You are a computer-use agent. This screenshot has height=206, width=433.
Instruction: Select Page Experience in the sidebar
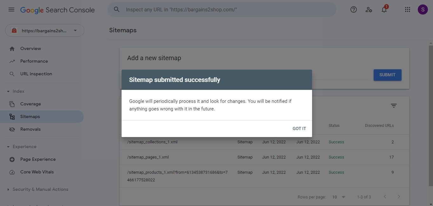click(38, 159)
